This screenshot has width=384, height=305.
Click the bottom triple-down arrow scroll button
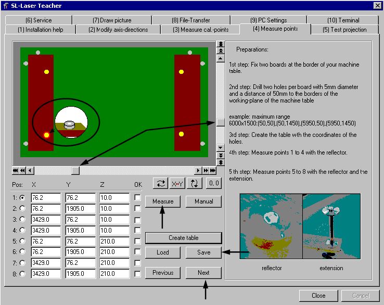(x=221, y=162)
